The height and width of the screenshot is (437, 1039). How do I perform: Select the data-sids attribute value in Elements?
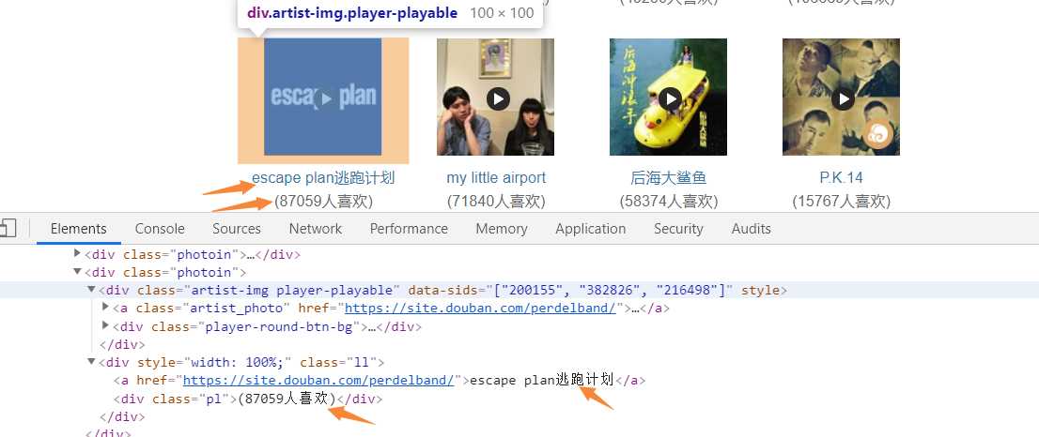pos(611,290)
